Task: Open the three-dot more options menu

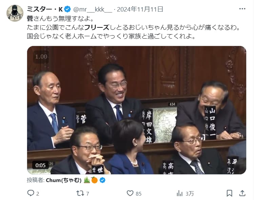Action: pos(242,9)
